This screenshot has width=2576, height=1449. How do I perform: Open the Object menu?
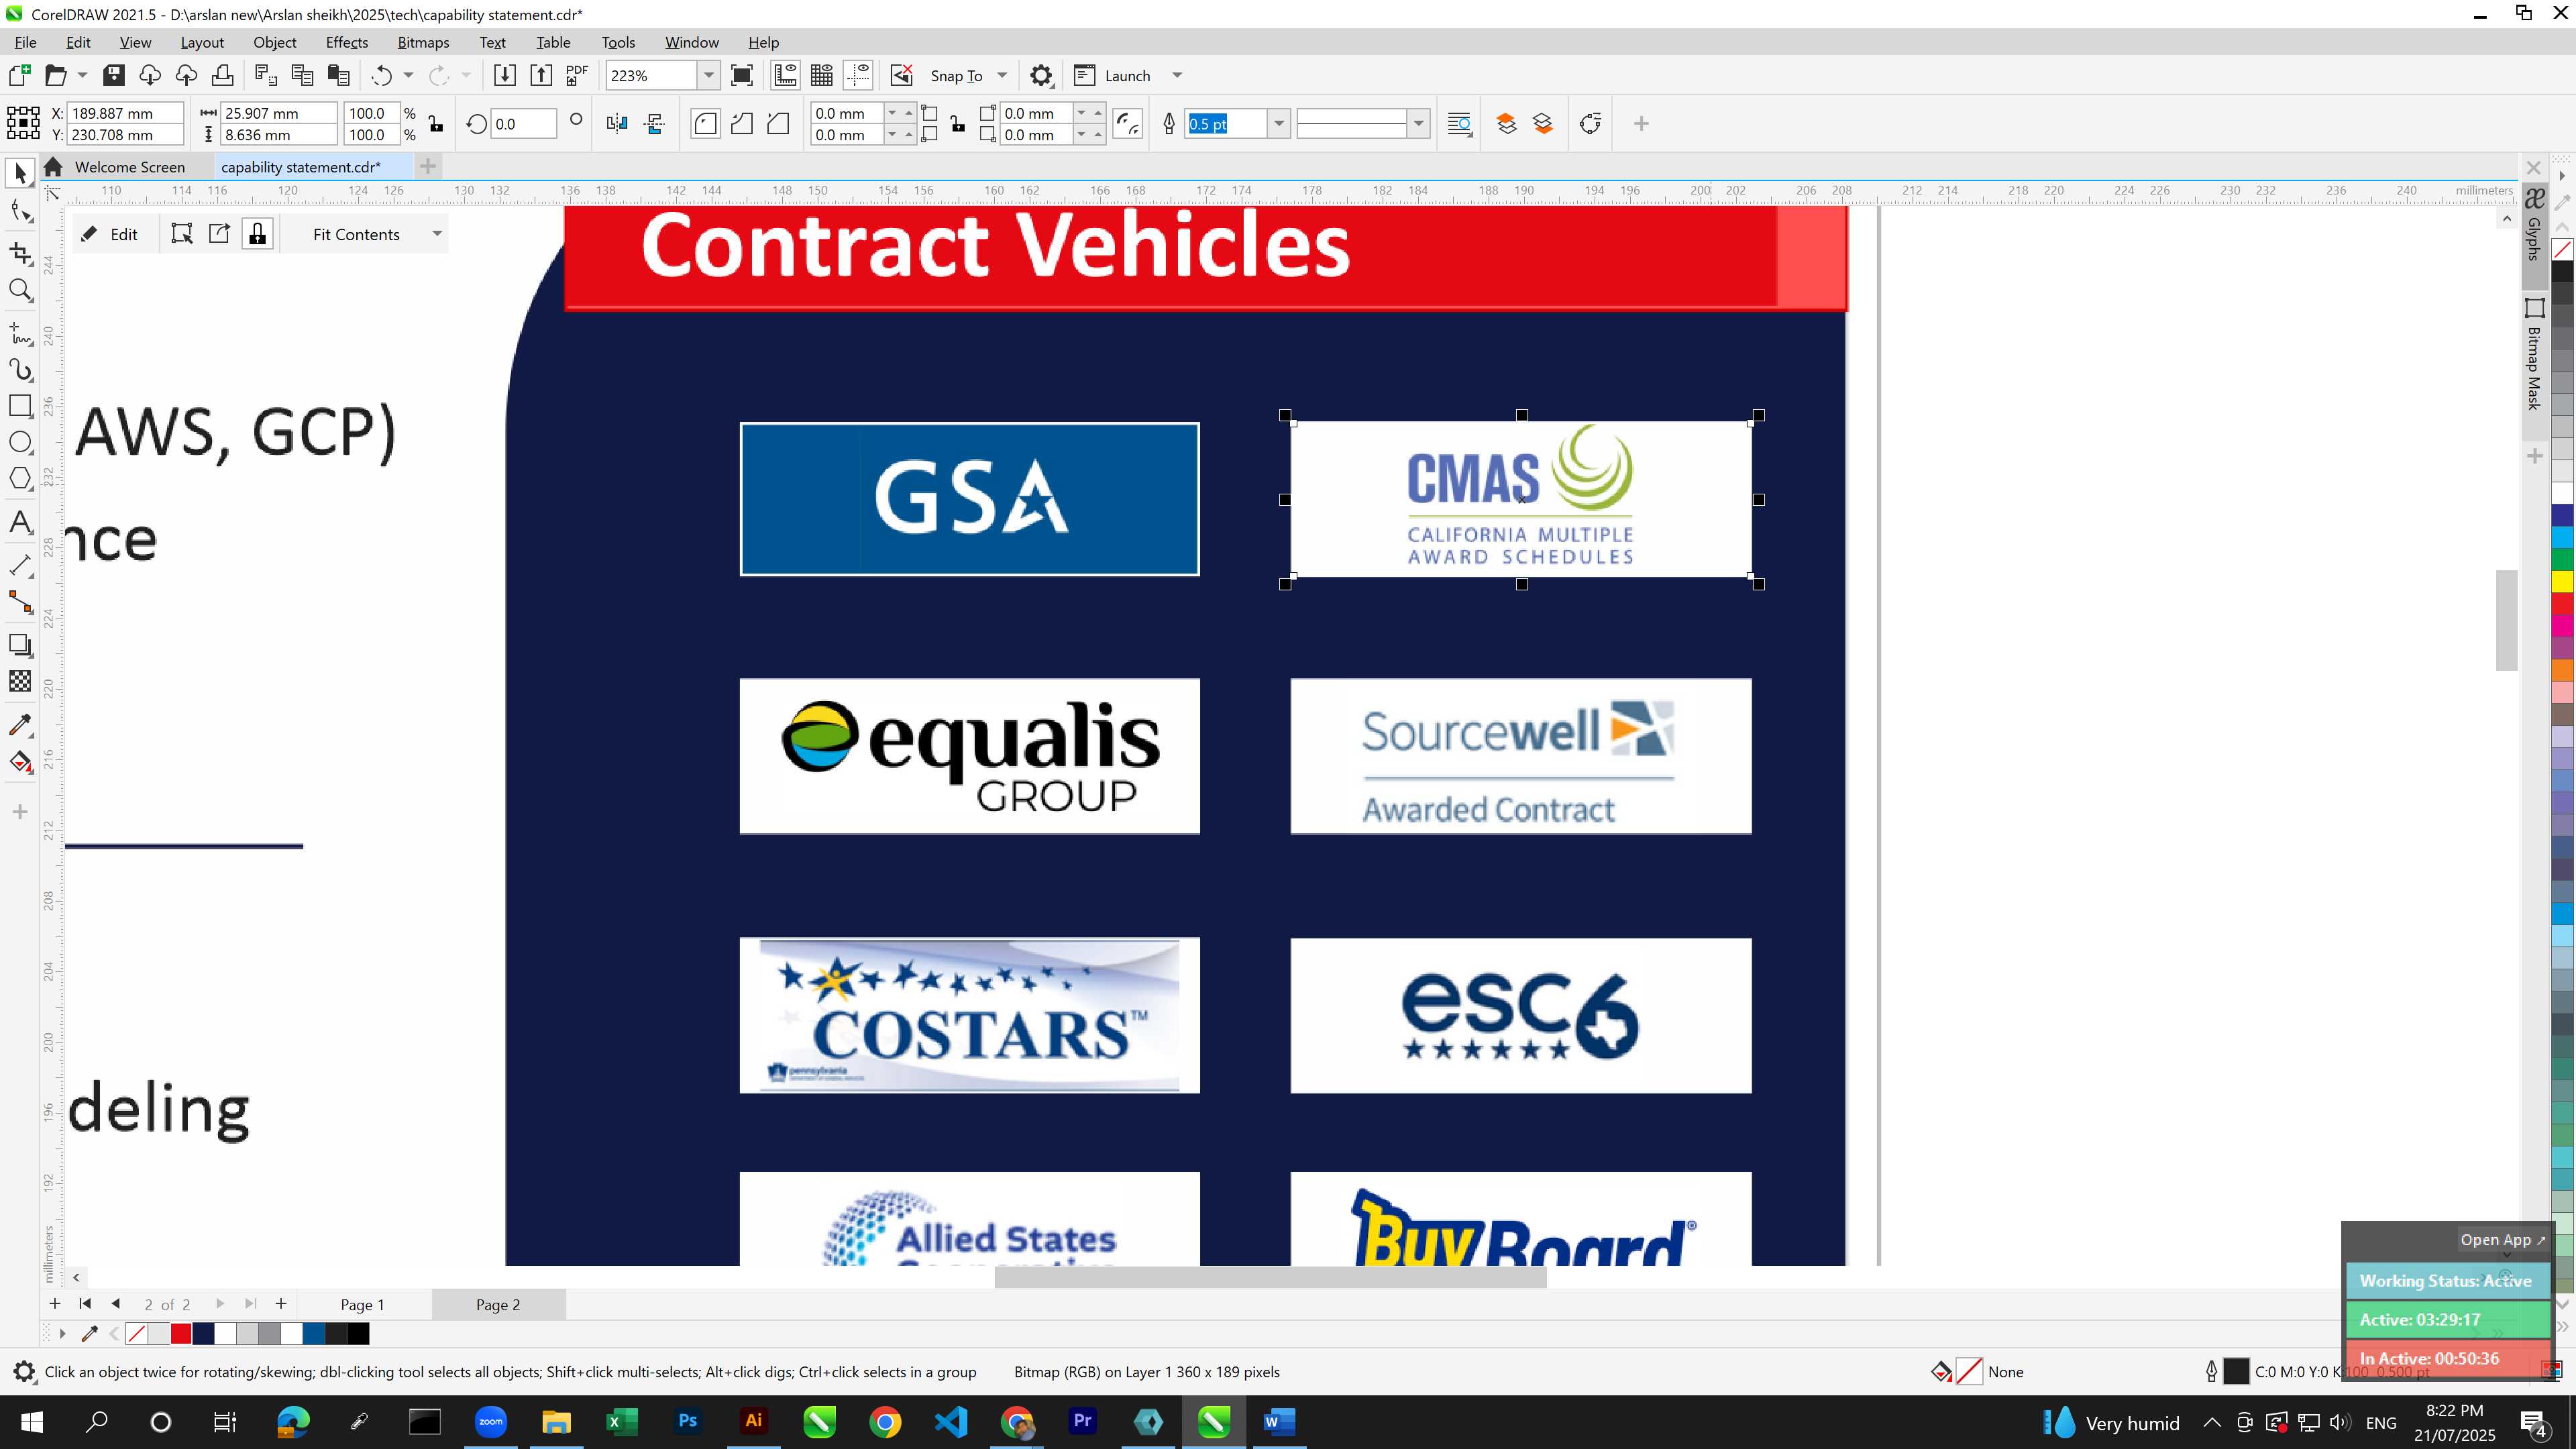(x=274, y=42)
